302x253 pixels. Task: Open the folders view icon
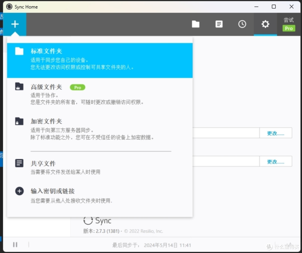click(x=195, y=24)
